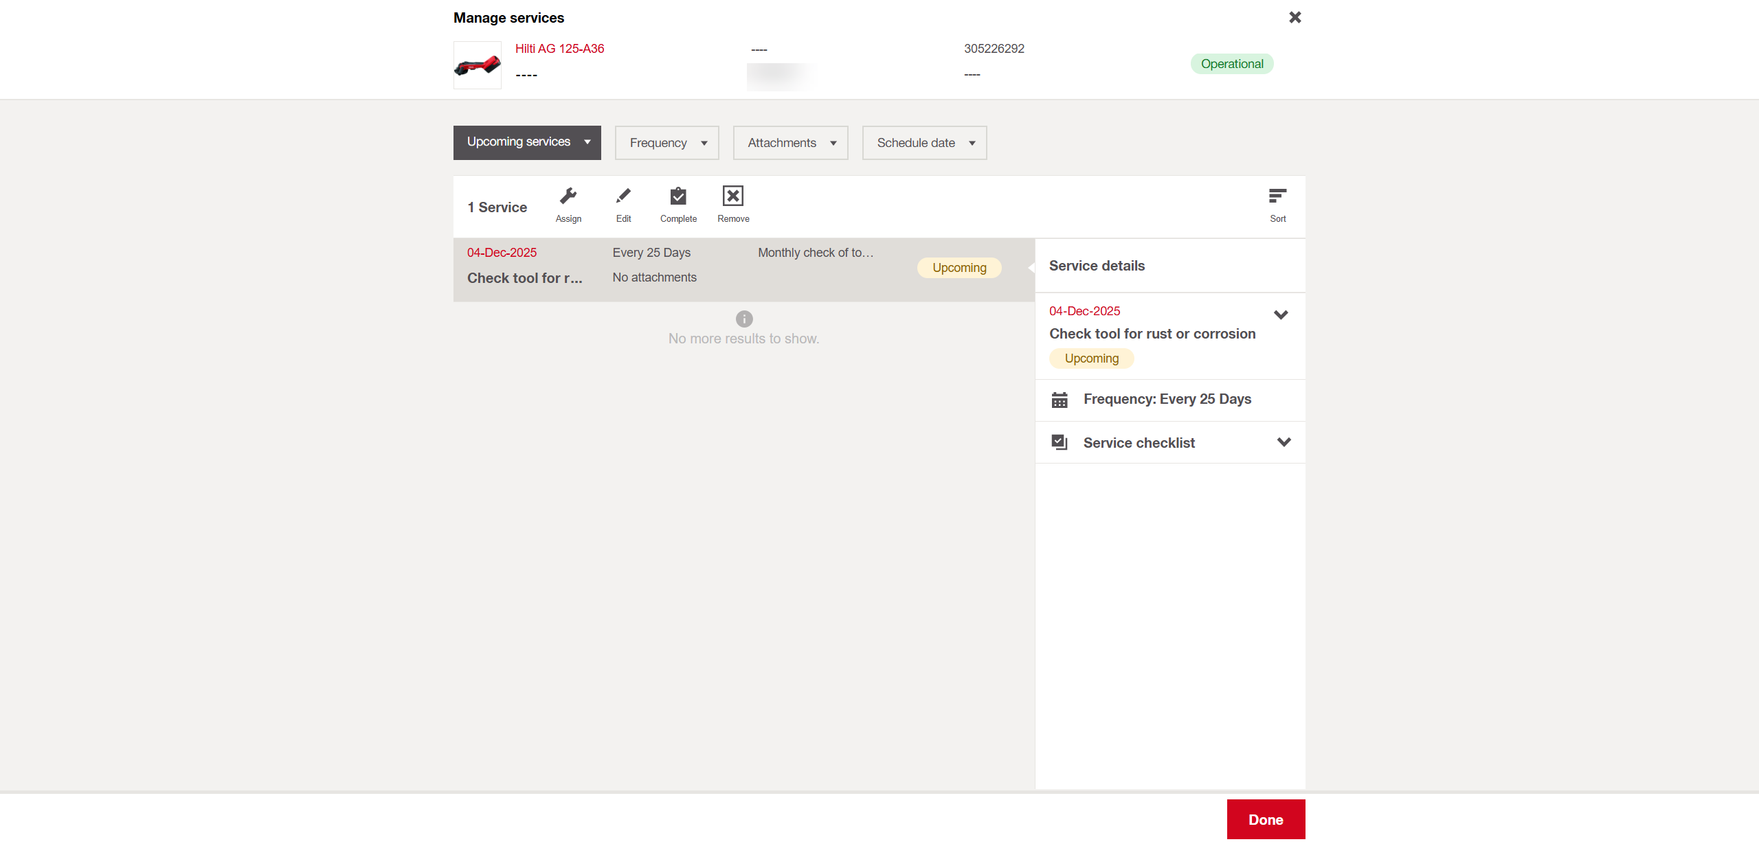Screen dimensions: 1759x844
Task: Open the Upcoming services dropdown
Action: 527,142
